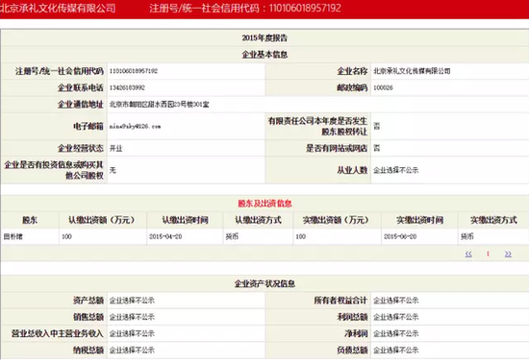This screenshot has width=529, height=363.
Task: Select 企业选择不公示 next to 所有者权益合计
Action: tap(396, 301)
